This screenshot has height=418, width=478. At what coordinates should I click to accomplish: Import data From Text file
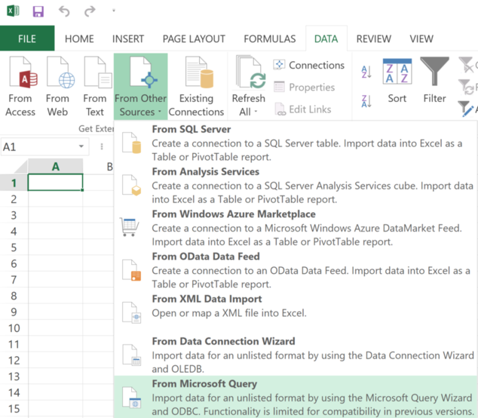coord(95,87)
